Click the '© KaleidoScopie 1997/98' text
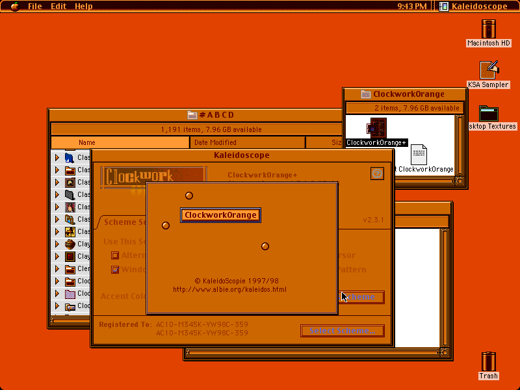Viewport: 520px width, 390px height. point(237,281)
